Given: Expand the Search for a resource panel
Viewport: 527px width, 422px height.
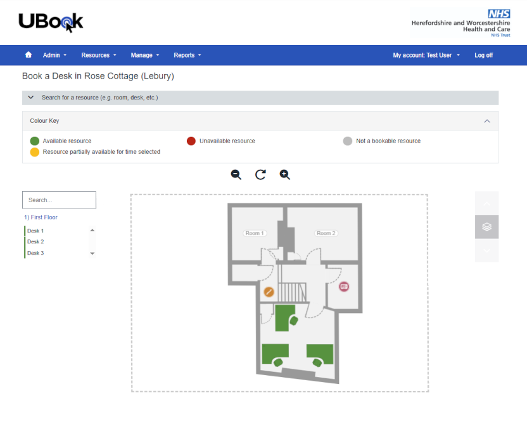Looking at the screenshot, I should (260, 98).
